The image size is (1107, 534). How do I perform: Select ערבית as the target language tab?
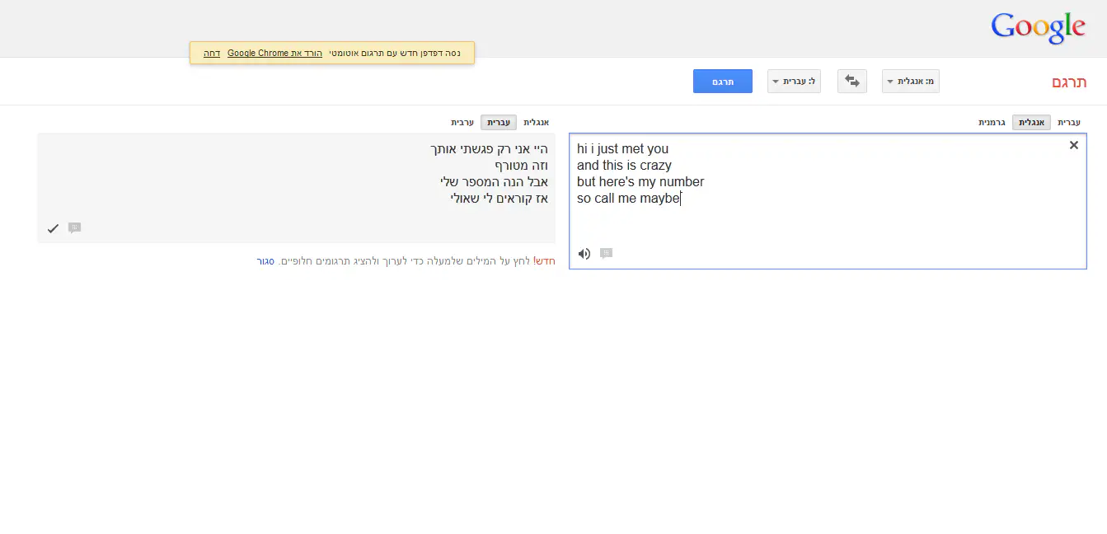click(462, 122)
